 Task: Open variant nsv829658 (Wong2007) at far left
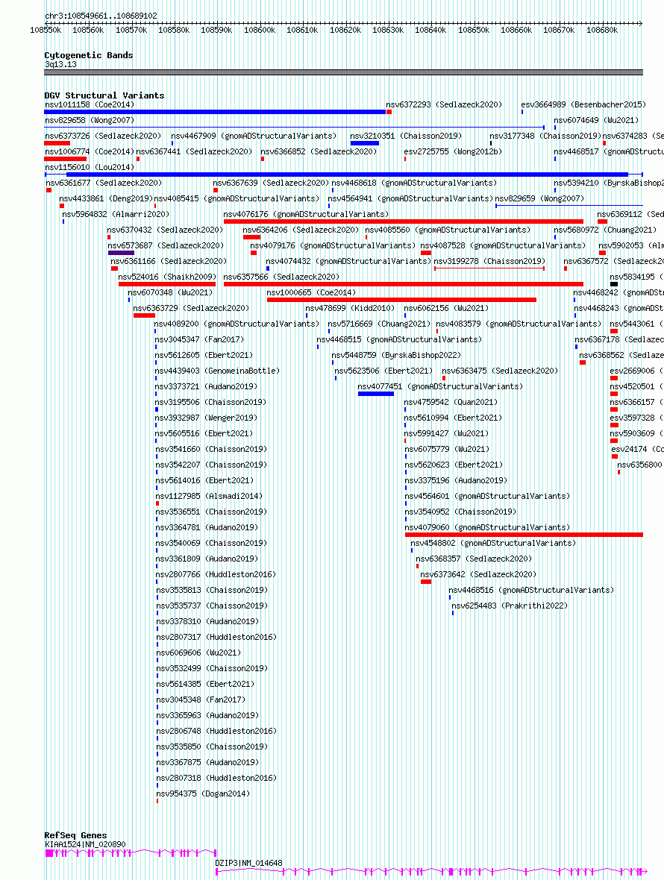click(x=90, y=121)
